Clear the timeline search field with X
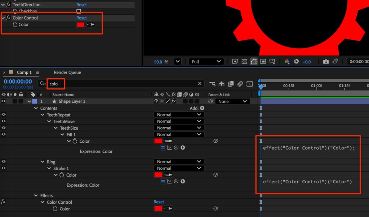 (x=200, y=84)
